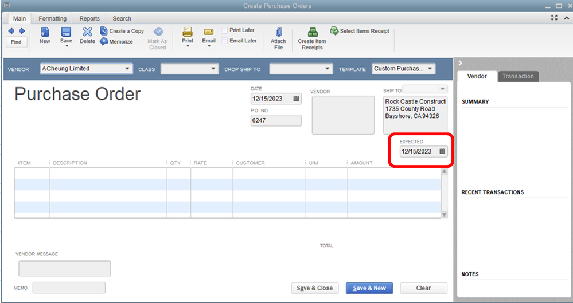Click the Ship To address box
573x303 pixels.
(415, 115)
